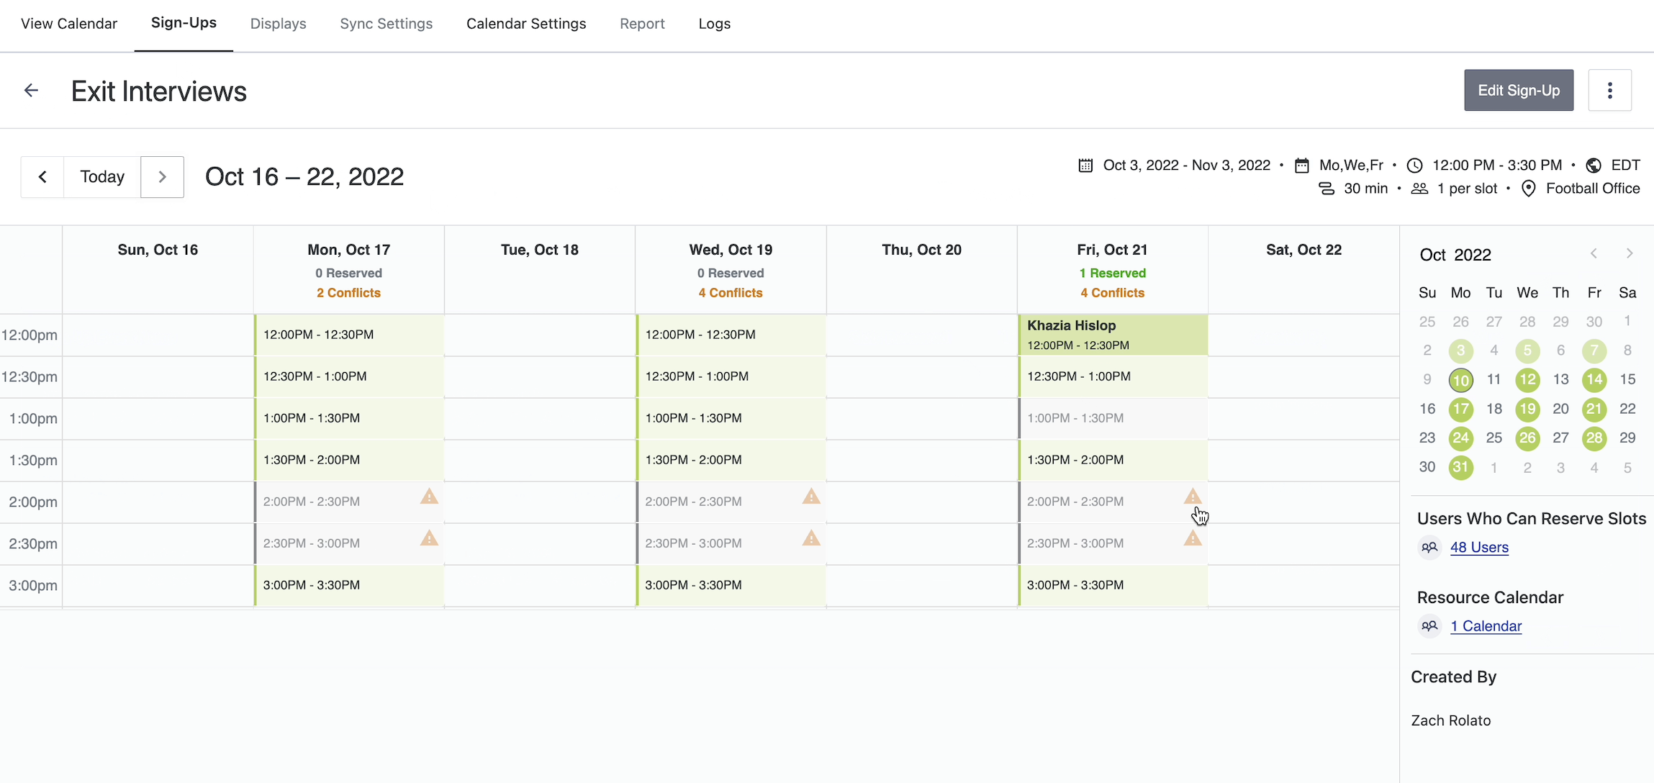
Task: Go to previous week with left chevron
Action: tap(42, 176)
